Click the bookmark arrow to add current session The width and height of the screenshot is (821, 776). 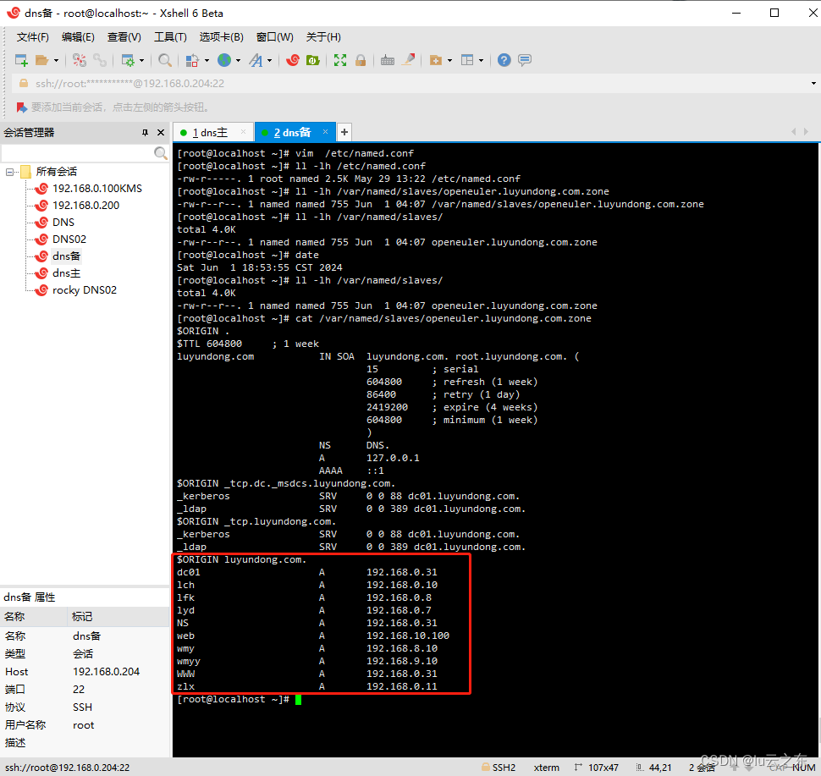22,107
